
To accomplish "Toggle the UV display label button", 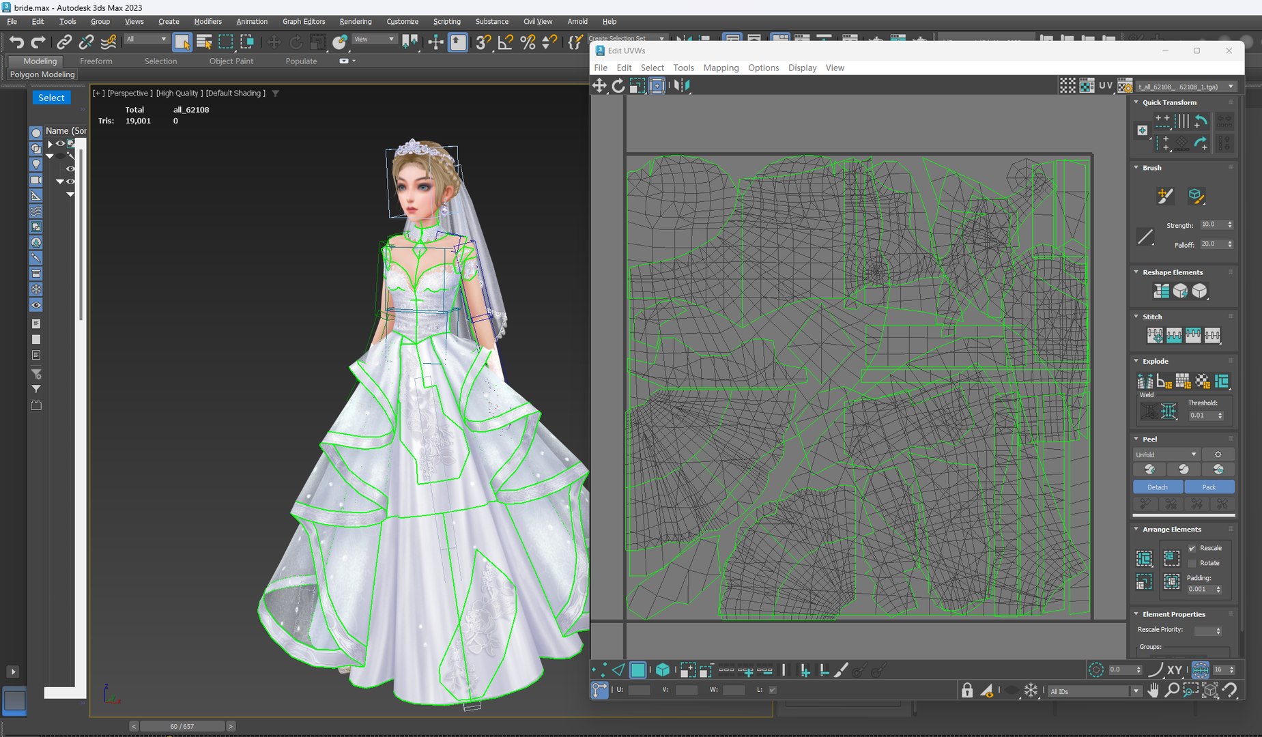I will click(1106, 85).
